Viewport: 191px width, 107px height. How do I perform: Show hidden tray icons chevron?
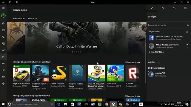tap(162, 104)
